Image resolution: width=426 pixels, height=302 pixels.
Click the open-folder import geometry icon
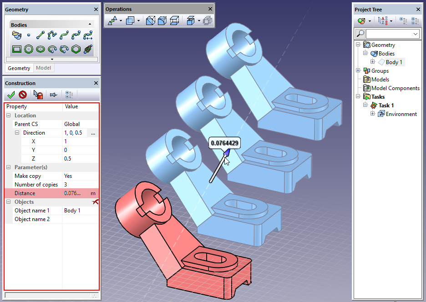(x=17, y=35)
